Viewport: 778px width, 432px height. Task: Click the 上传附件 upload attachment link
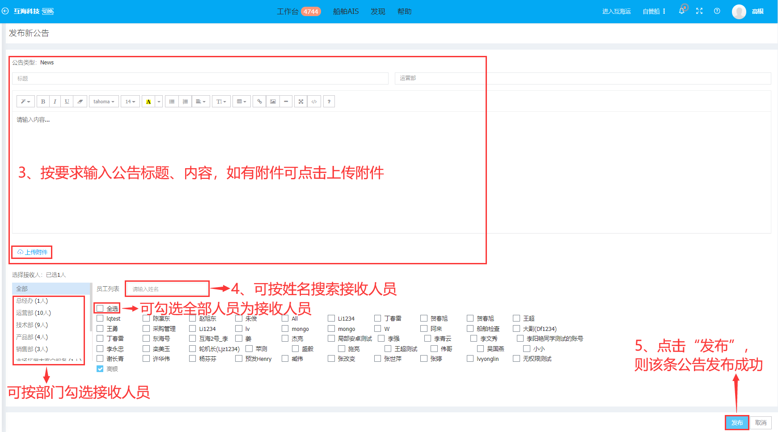[32, 252]
